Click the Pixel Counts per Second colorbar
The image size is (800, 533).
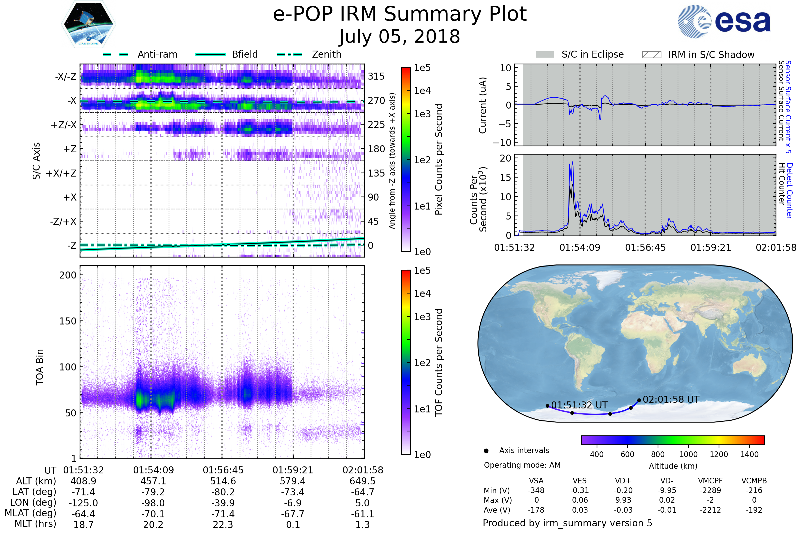pyautogui.click(x=406, y=160)
